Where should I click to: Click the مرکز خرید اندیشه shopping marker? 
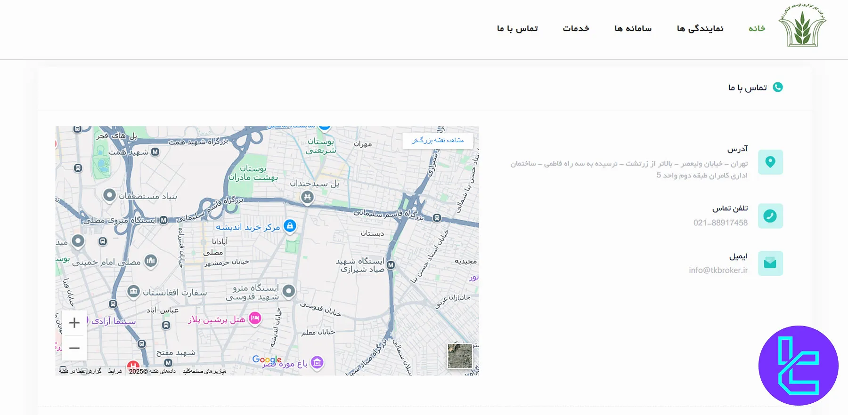coord(290,226)
